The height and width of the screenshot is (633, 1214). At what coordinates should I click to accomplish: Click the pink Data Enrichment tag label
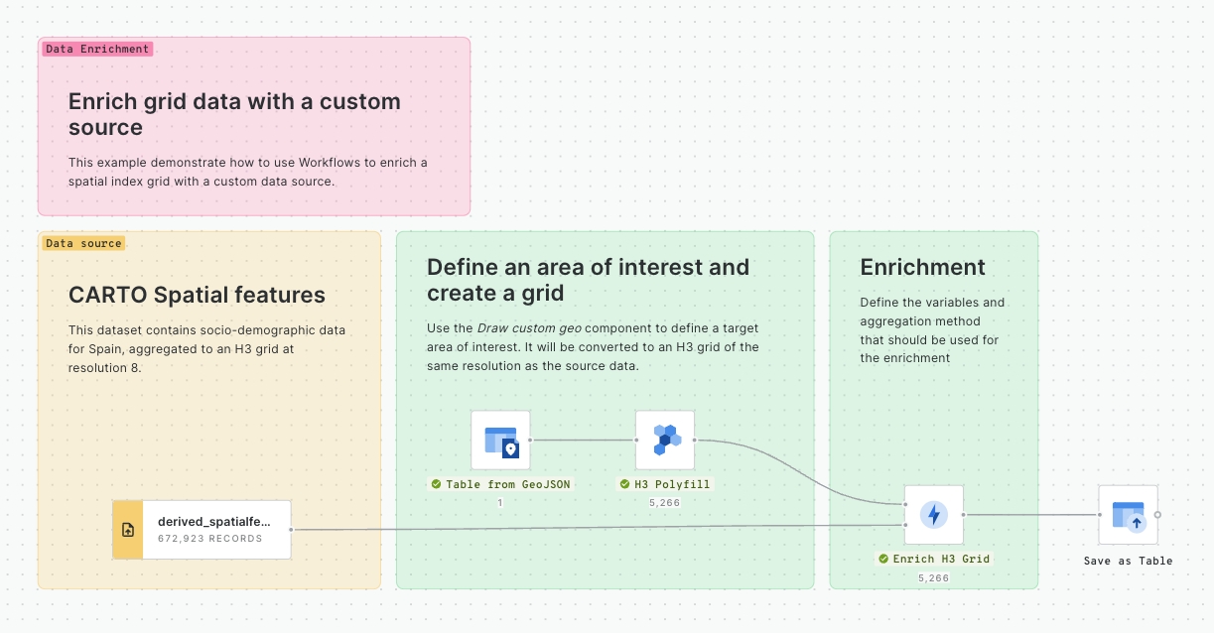point(97,49)
